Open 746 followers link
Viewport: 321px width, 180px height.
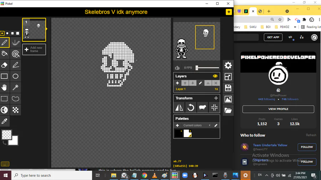pos(290,99)
